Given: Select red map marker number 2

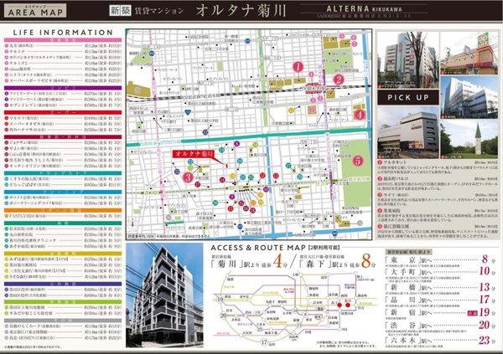Looking at the screenshot, I should [x=338, y=80].
